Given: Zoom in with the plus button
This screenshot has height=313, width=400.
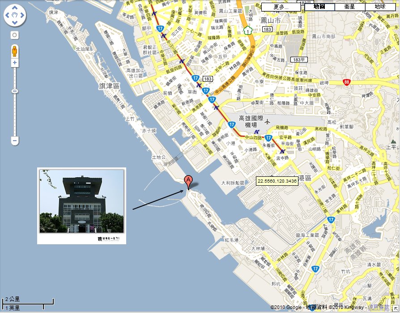Looking at the screenshot, I should pyautogui.click(x=15, y=63).
